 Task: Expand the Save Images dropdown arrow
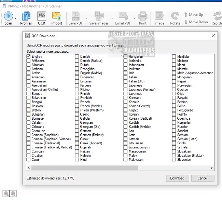[112, 18]
